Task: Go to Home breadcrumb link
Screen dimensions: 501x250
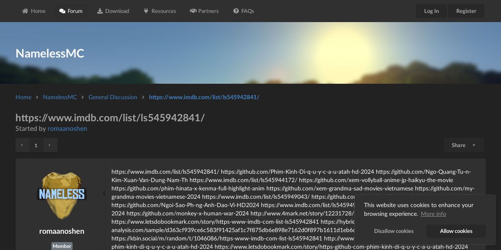Action: [23, 97]
